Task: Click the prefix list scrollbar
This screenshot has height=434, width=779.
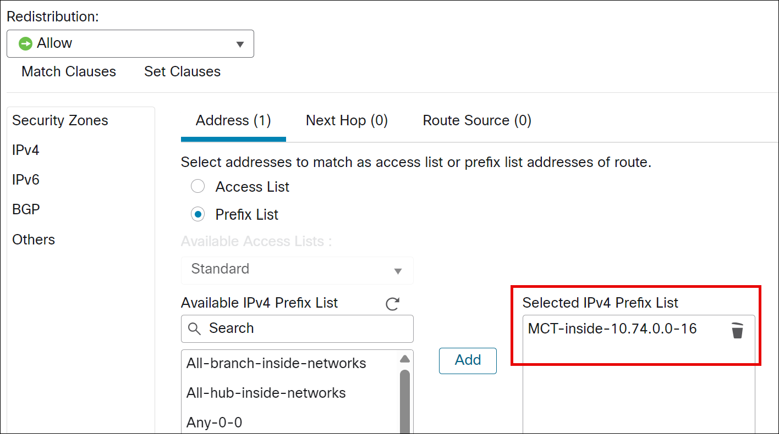Action: coord(405,396)
